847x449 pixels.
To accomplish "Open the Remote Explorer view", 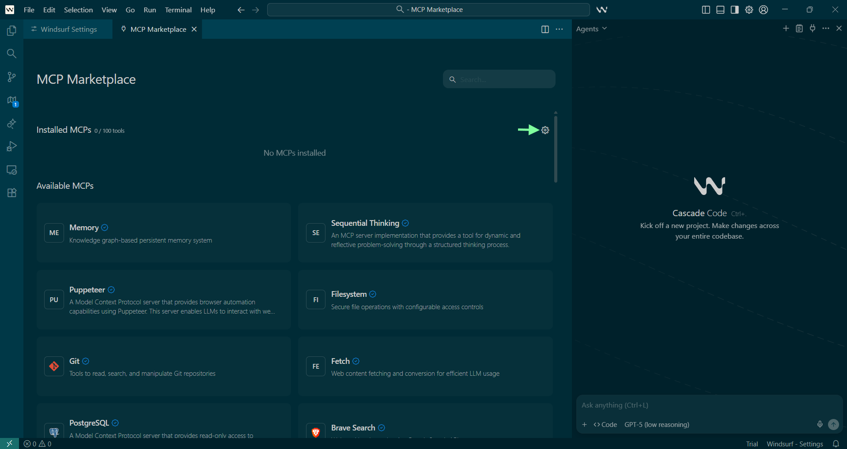I will click(x=12, y=170).
